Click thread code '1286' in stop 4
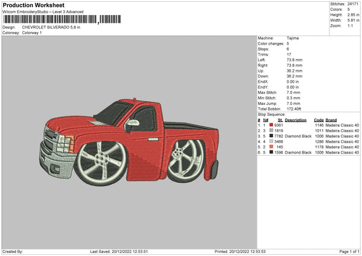 (319, 141)
